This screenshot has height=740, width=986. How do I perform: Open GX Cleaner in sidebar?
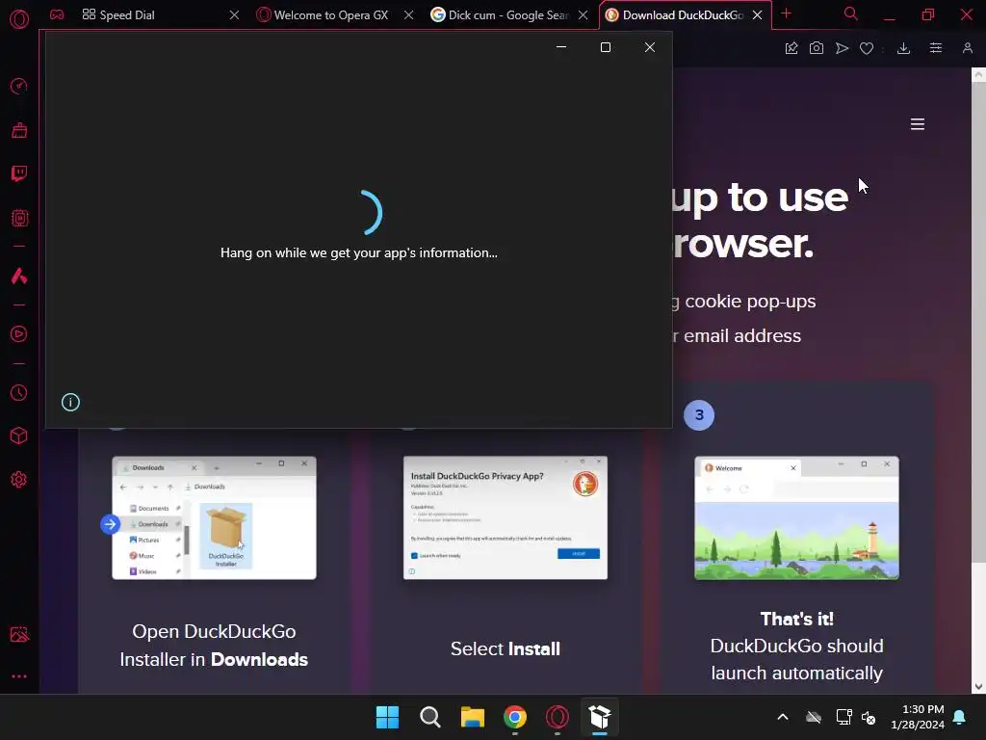[19, 130]
